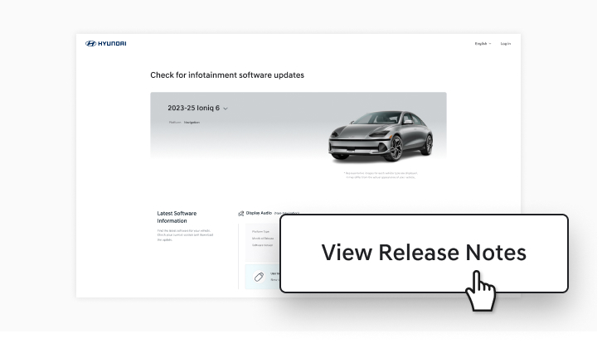Click the chevron beside the Ioniq 6 model name
The image size is (602, 343).
[x=226, y=109]
